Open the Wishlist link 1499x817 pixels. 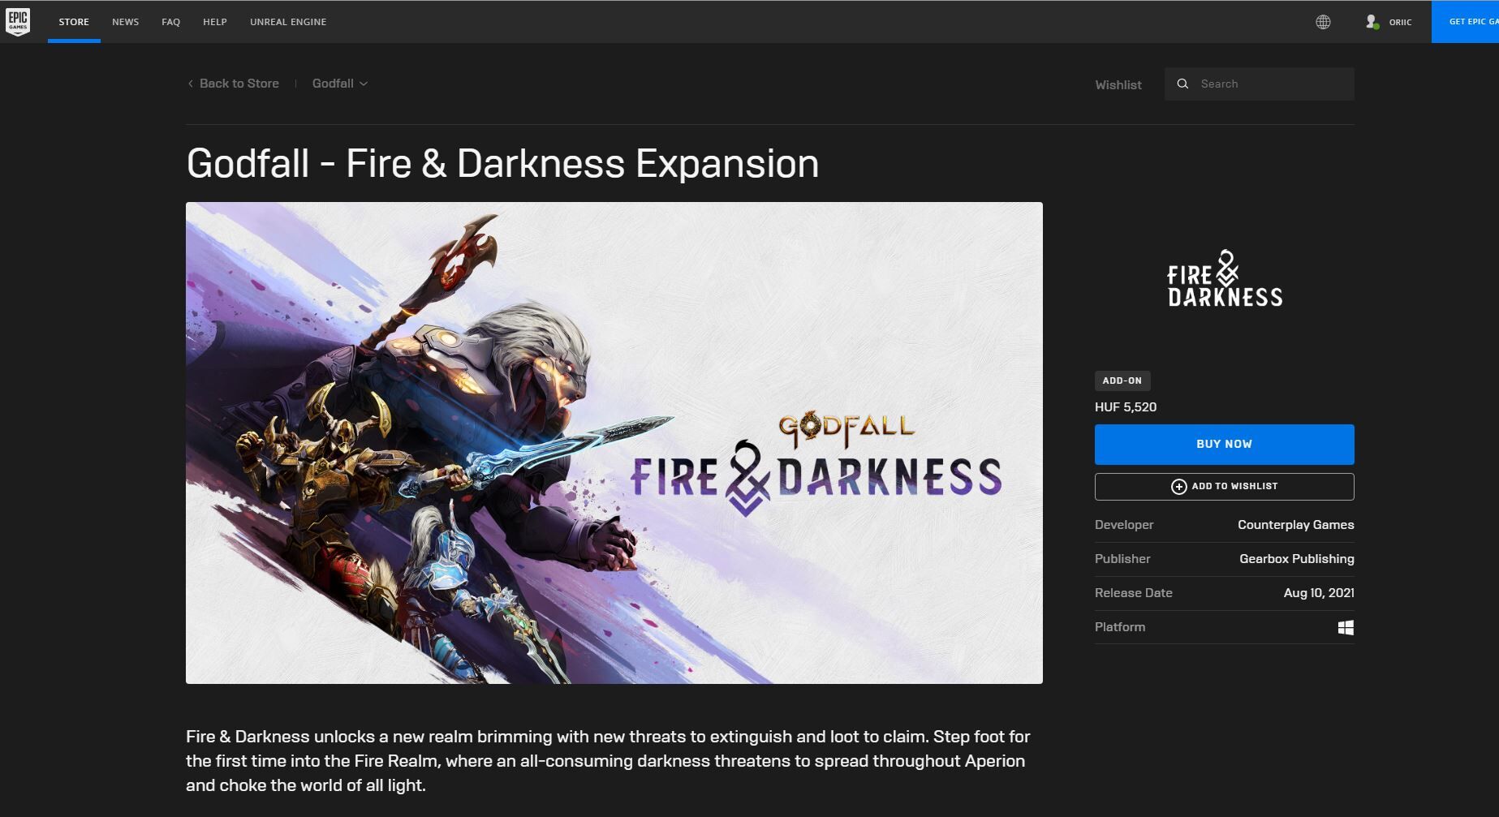coord(1118,84)
